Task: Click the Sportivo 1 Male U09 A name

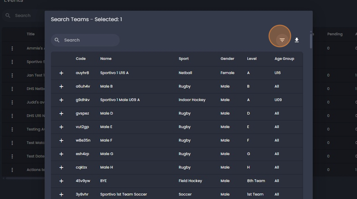Action: pyautogui.click(x=120, y=100)
